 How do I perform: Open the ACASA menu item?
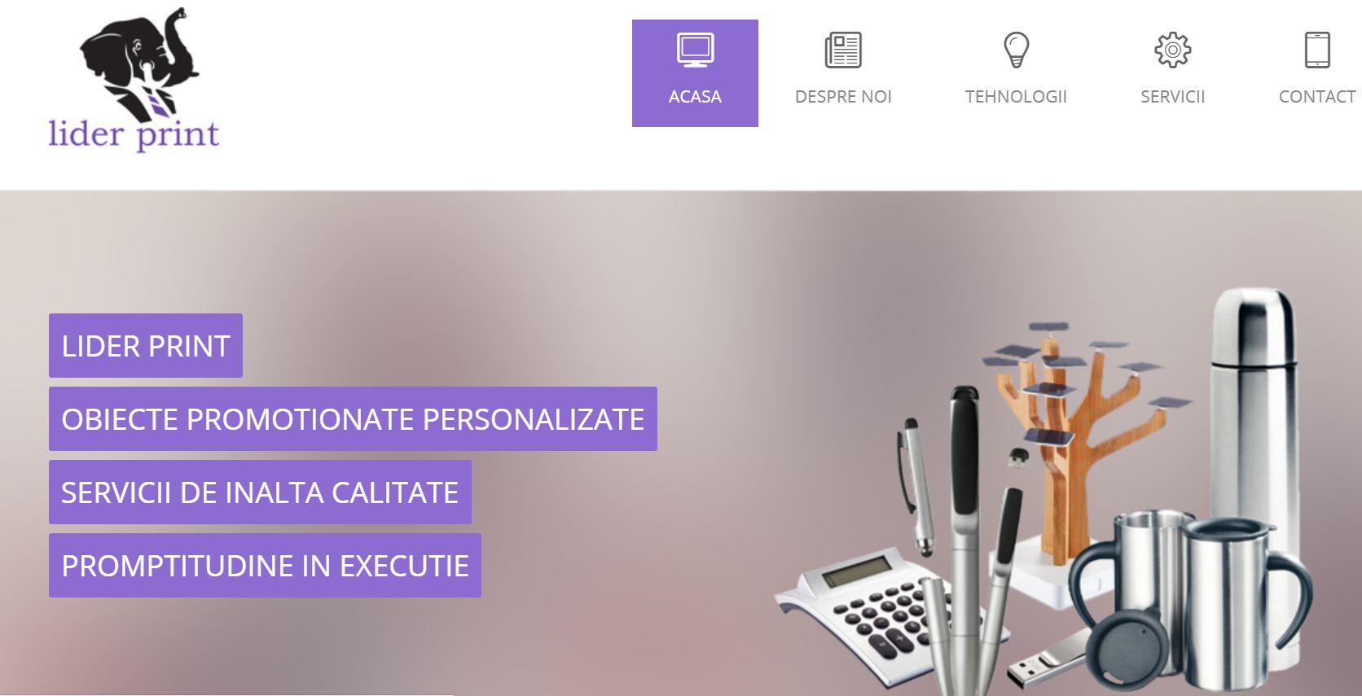coord(695,73)
